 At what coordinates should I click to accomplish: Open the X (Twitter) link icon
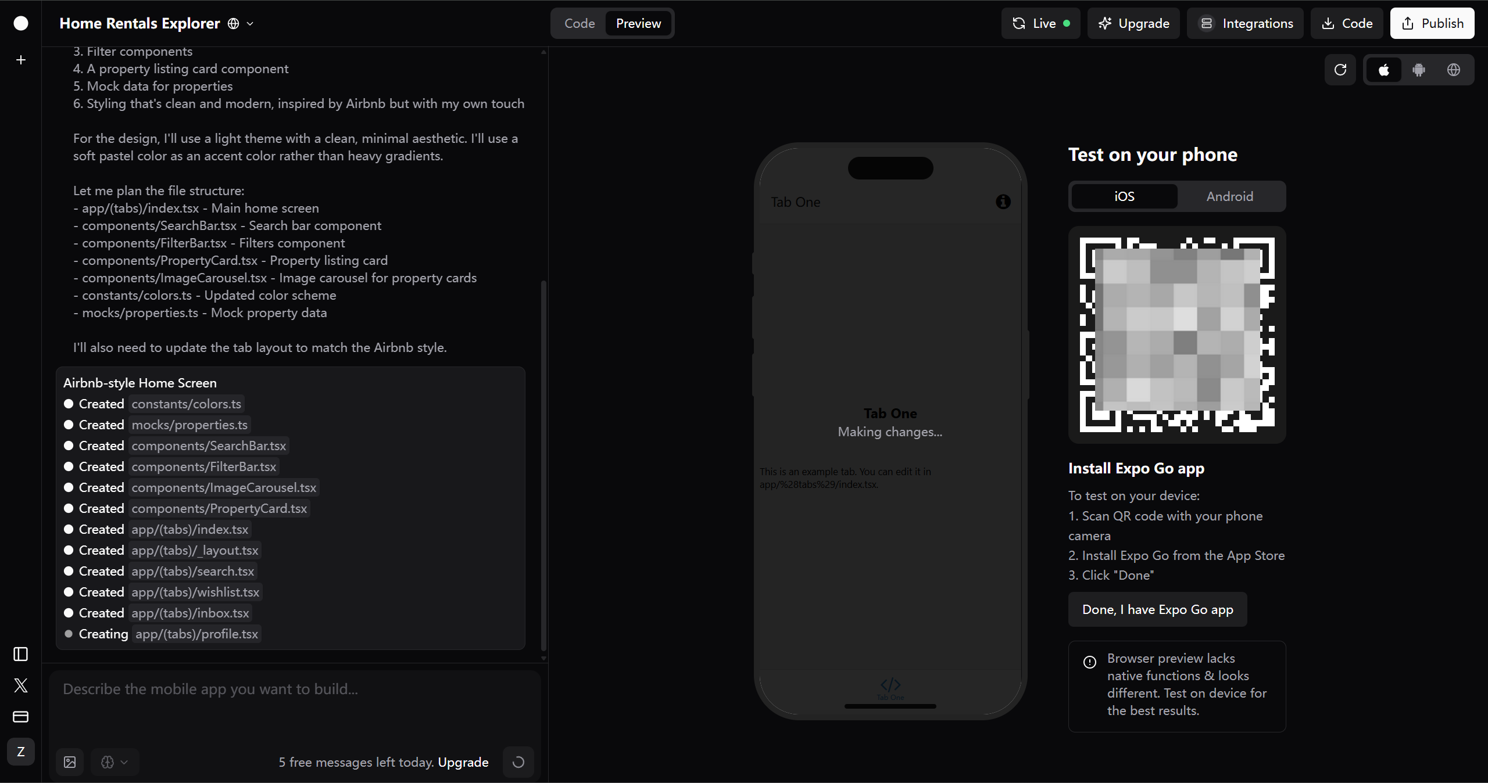[x=21, y=685]
